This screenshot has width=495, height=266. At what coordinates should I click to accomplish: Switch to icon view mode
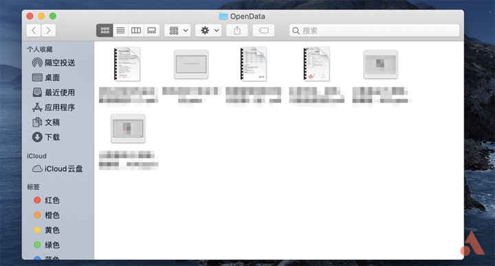(104, 31)
